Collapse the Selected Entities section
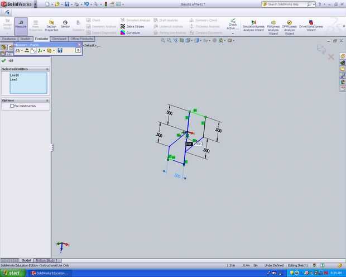The height and width of the screenshot is (277, 346). [47, 69]
